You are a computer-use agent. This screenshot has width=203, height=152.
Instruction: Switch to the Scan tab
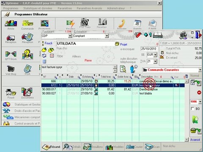(152, 147)
